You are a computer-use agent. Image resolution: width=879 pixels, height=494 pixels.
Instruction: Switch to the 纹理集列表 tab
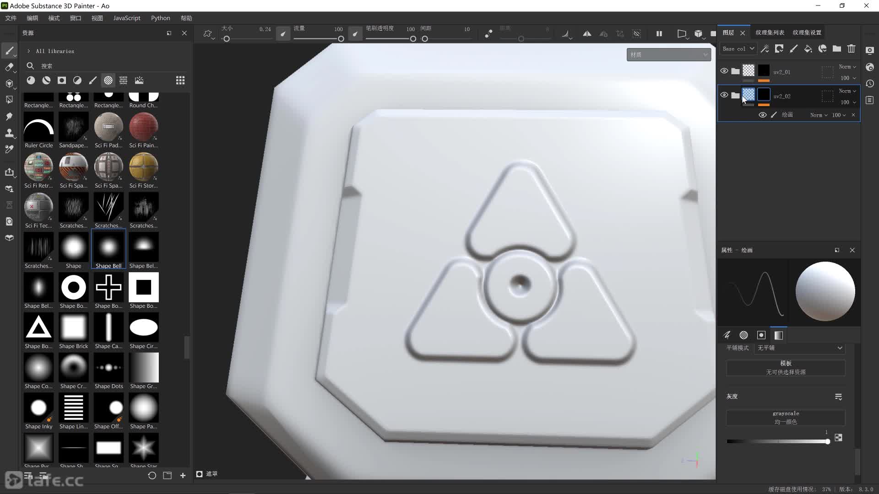[770, 32]
